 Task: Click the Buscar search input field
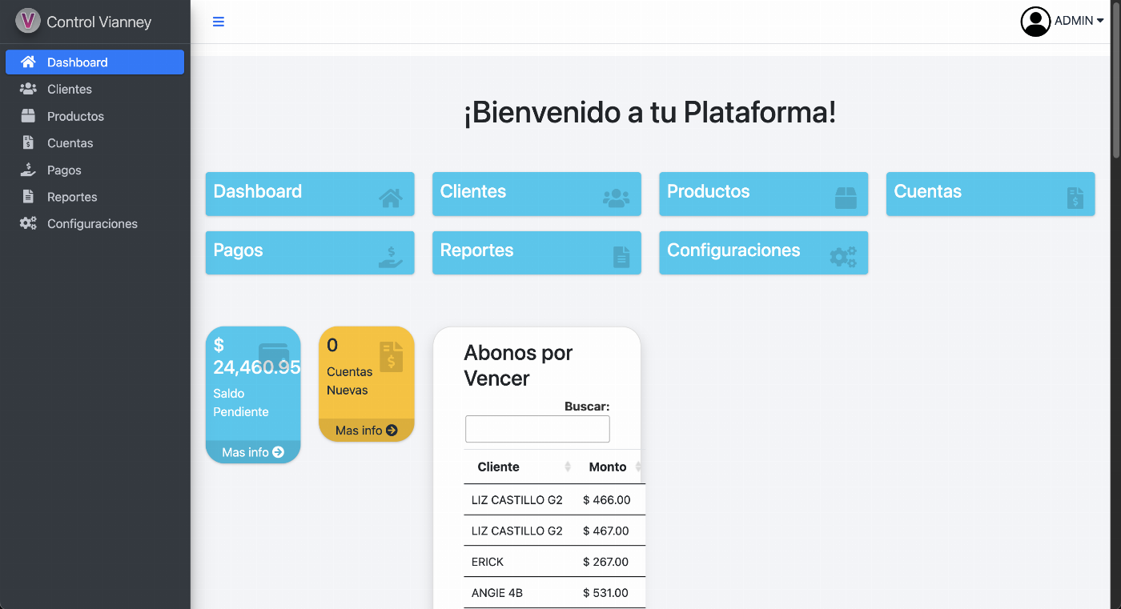click(x=536, y=428)
